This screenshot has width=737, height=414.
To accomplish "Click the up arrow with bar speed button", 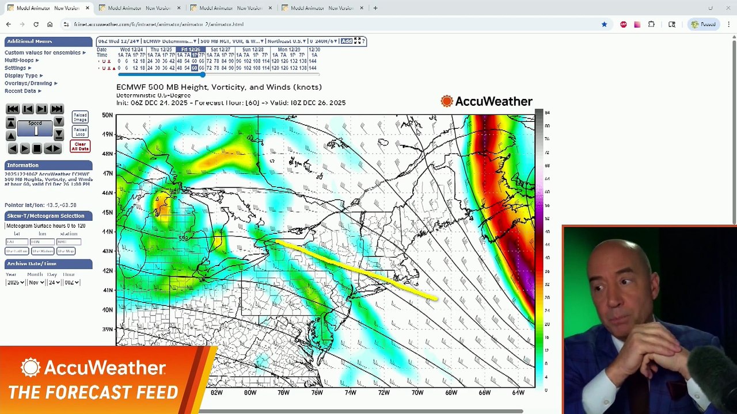I will 10,122.
